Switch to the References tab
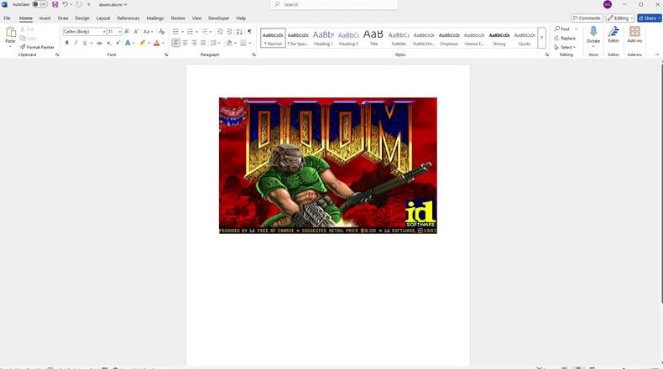The width and height of the screenshot is (663, 369). 128,18
